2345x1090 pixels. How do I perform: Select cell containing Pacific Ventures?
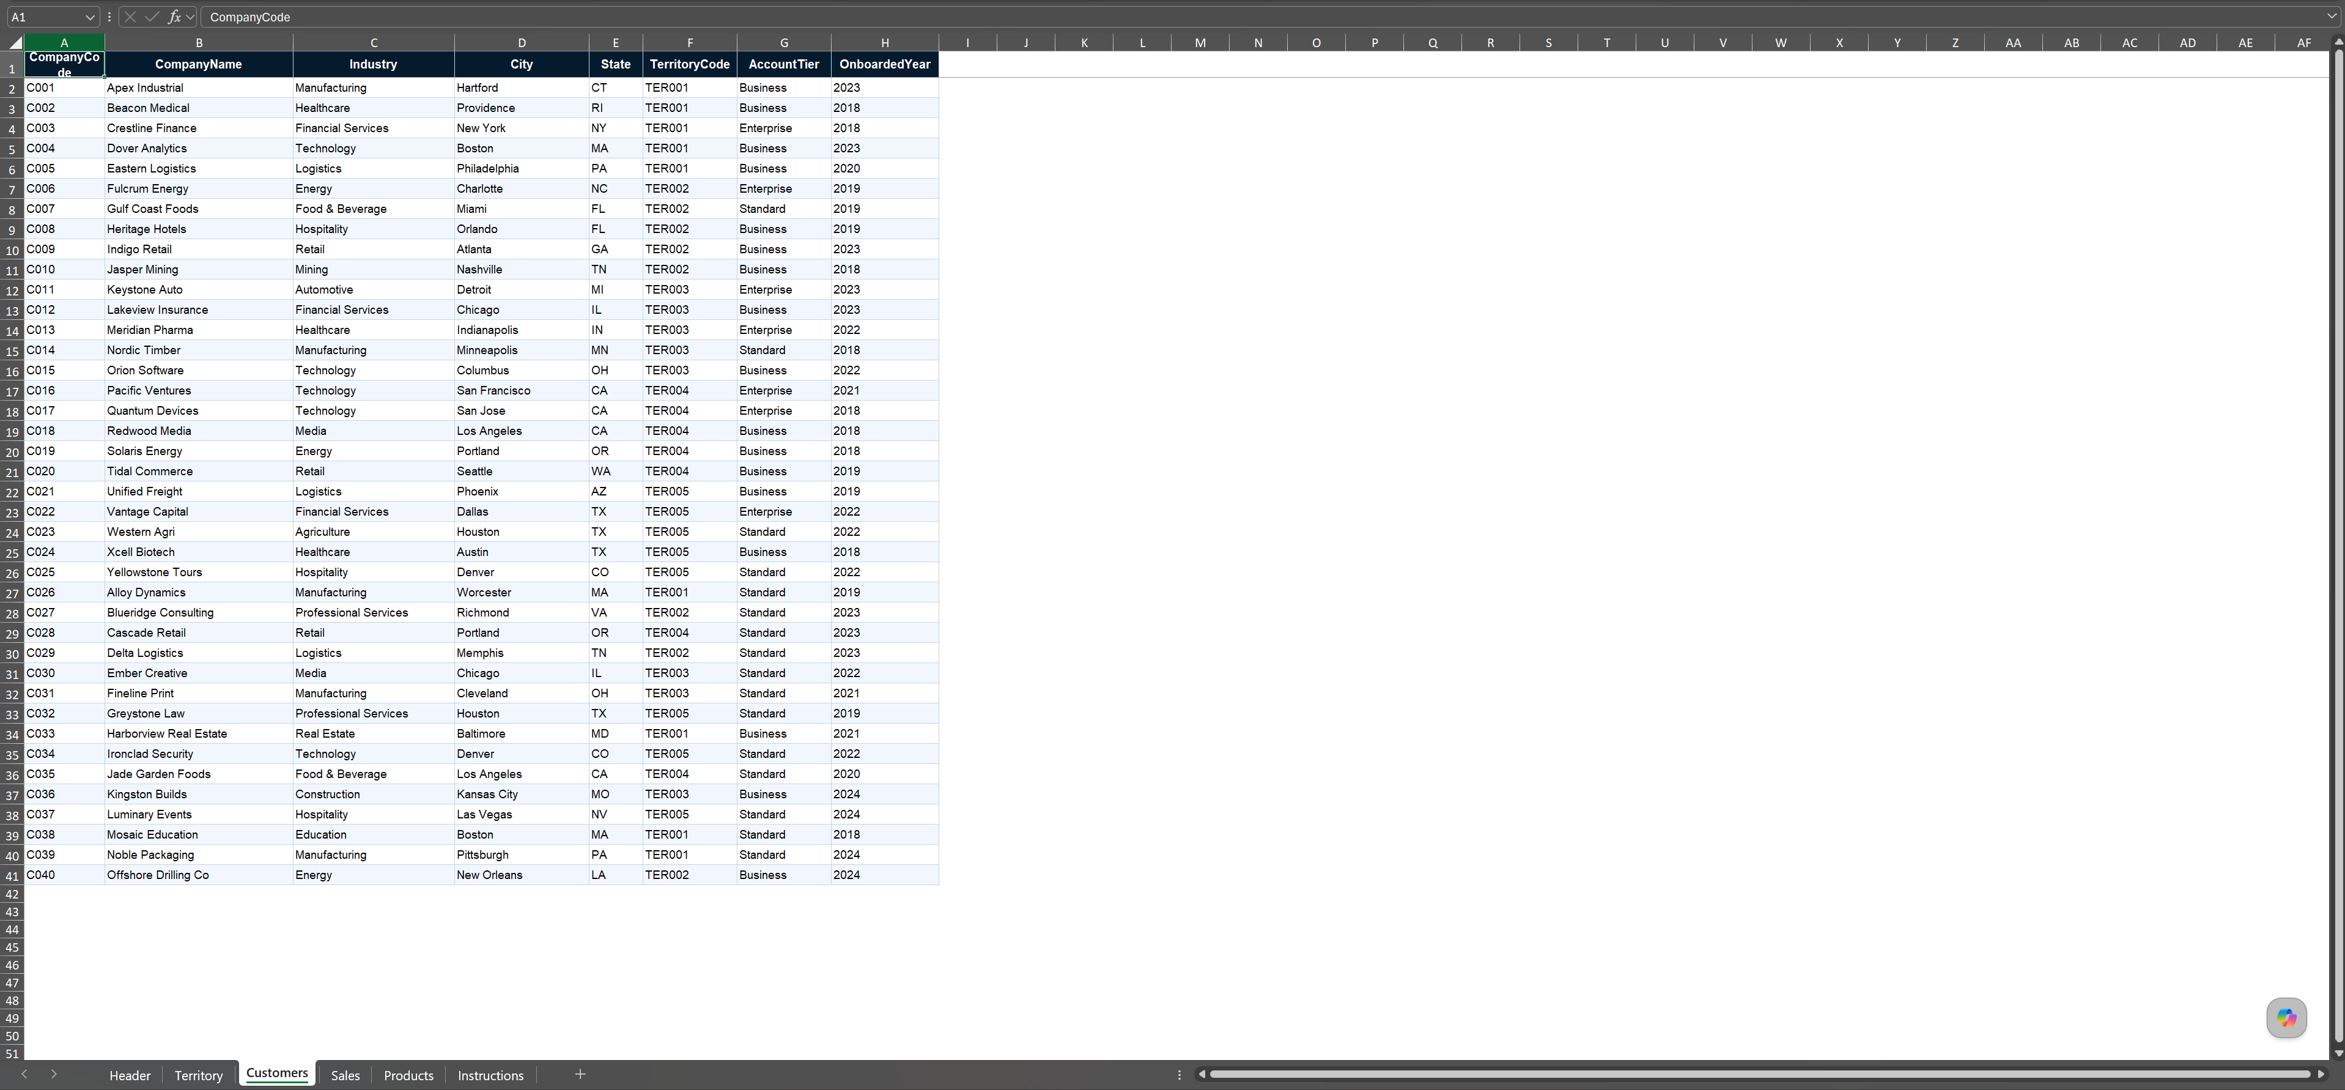(x=199, y=391)
